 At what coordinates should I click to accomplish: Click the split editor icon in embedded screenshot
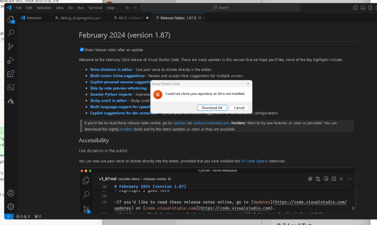point(334,179)
